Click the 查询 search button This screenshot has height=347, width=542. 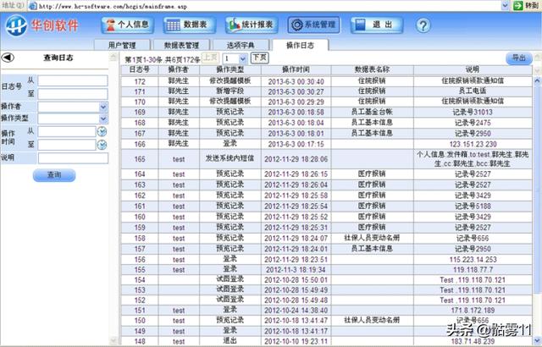click(54, 175)
